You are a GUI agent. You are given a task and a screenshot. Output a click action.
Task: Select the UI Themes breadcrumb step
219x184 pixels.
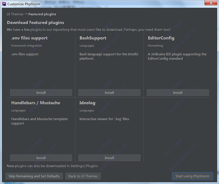coord(15,14)
